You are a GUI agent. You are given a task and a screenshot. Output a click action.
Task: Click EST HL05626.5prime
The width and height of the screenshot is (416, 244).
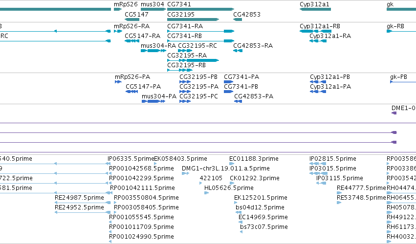point(229,188)
